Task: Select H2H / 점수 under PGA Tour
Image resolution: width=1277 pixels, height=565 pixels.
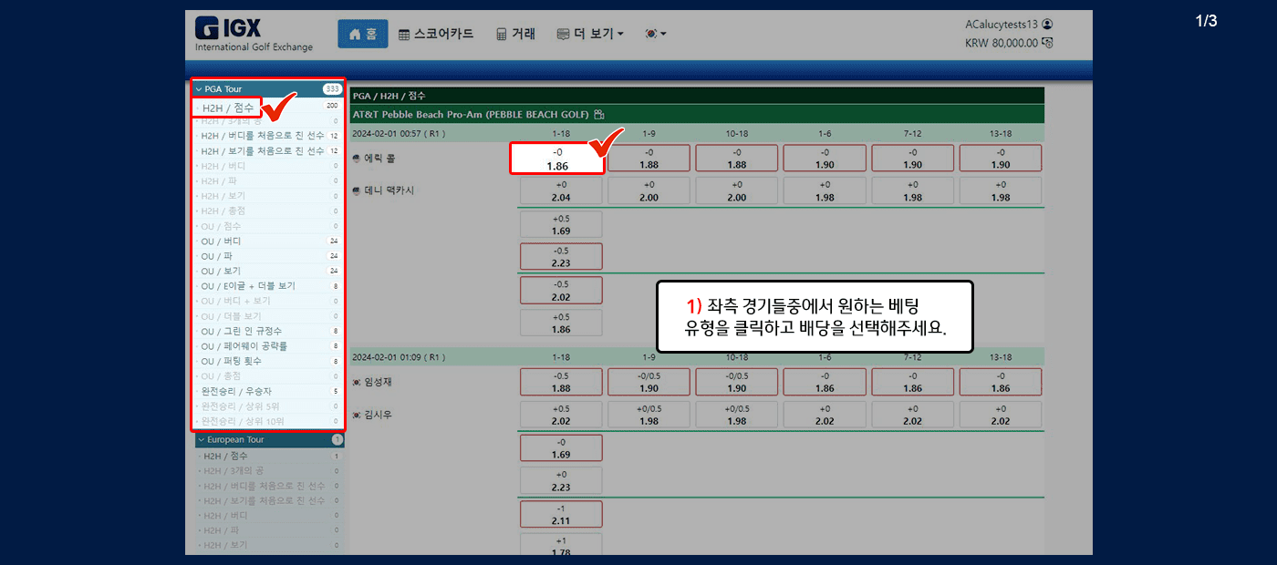Action: (227, 108)
